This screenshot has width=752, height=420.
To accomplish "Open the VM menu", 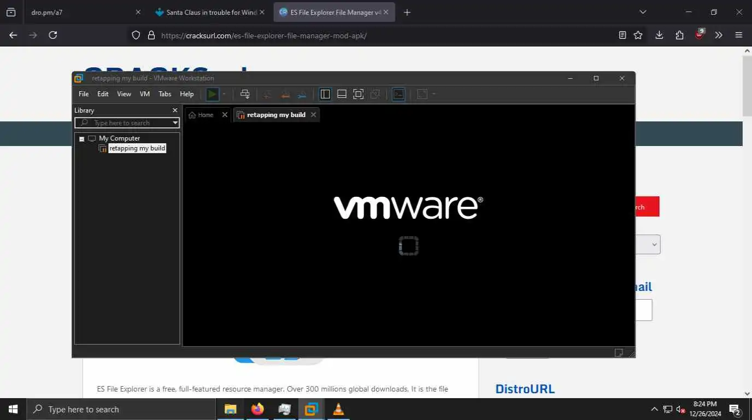I will [145, 94].
